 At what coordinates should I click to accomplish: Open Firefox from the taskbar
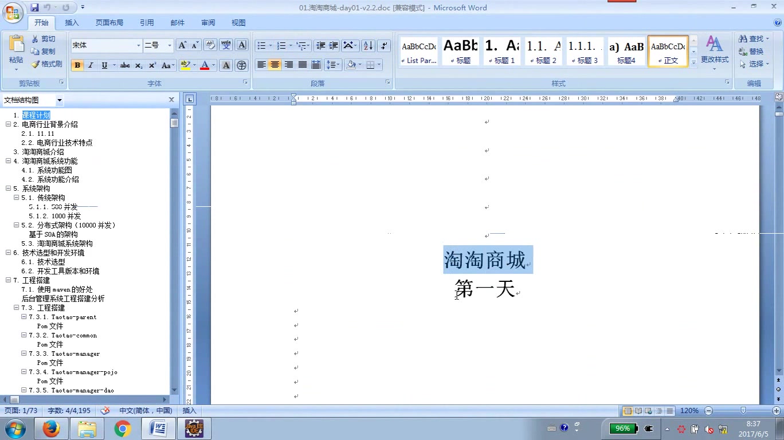pos(51,428)
